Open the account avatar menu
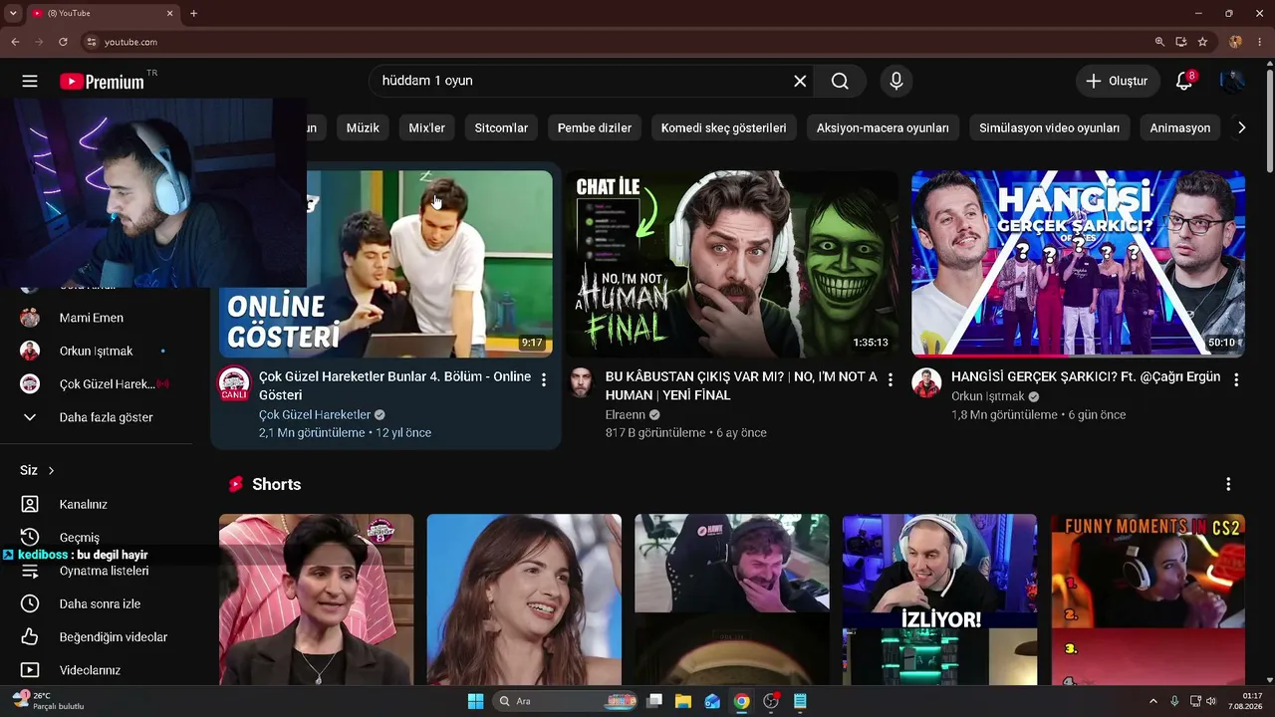The height and width of the screenshot is (717, 1275). click(1232, 82)
